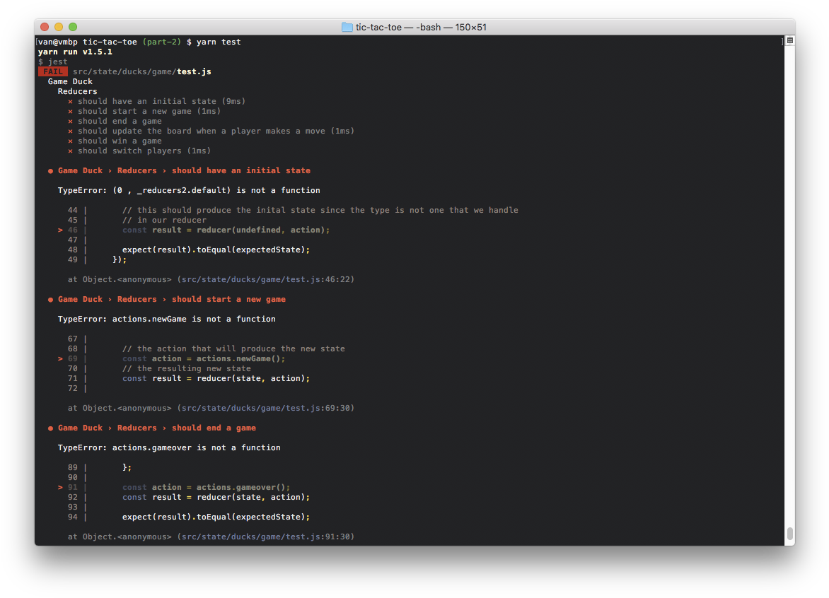This screenshot has height=598, width=829.
Task: Minimize the terminal with yellow button
Action: [x=59, y=27]
